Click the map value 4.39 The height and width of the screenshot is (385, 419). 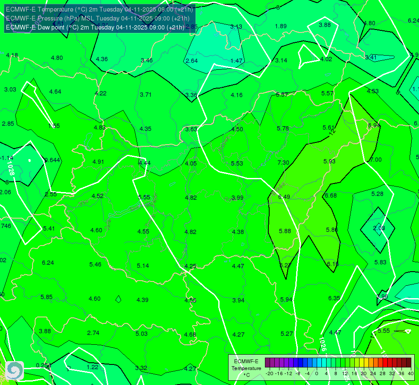tap(143, 300)
